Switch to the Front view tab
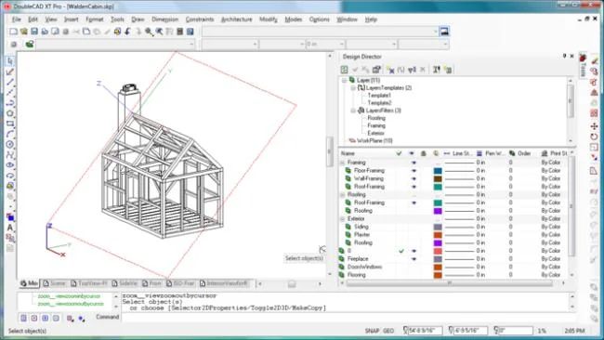This screenshot has width=604, height=340. pos(151,283)
